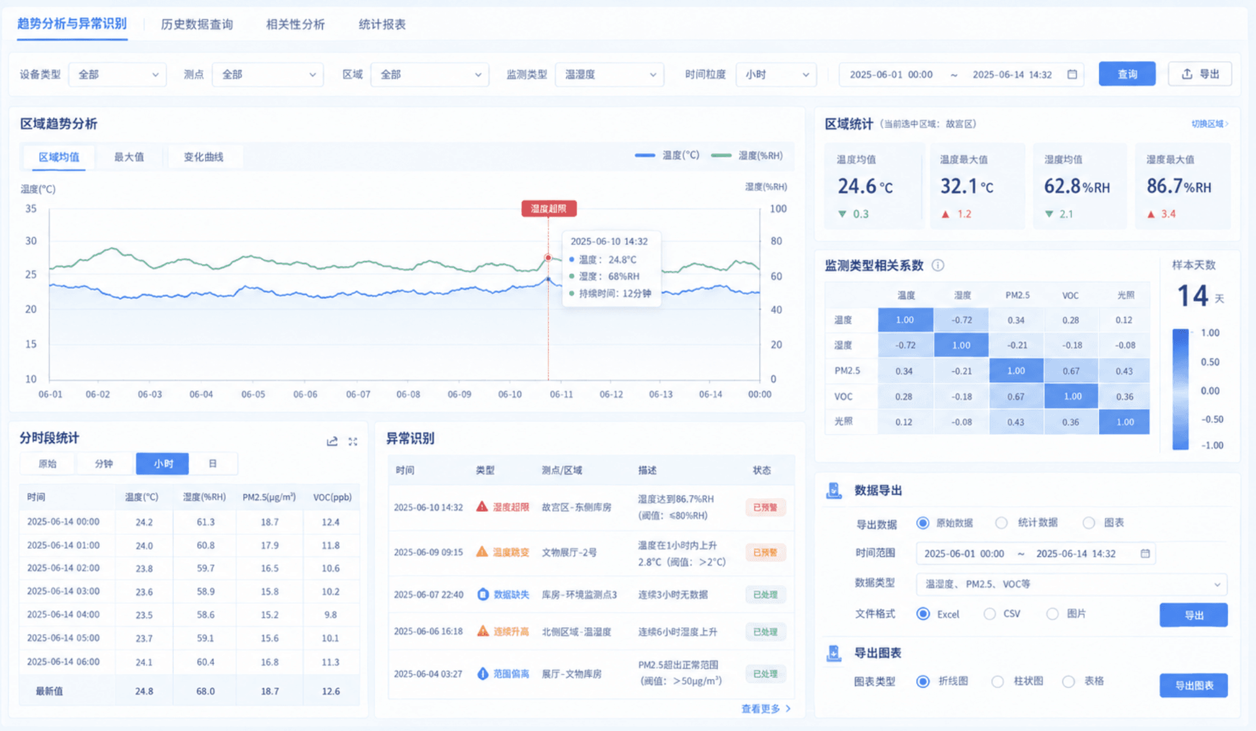
Task: Select Excel file format radio
Action: pyautogui.click(x=923, y=614)
